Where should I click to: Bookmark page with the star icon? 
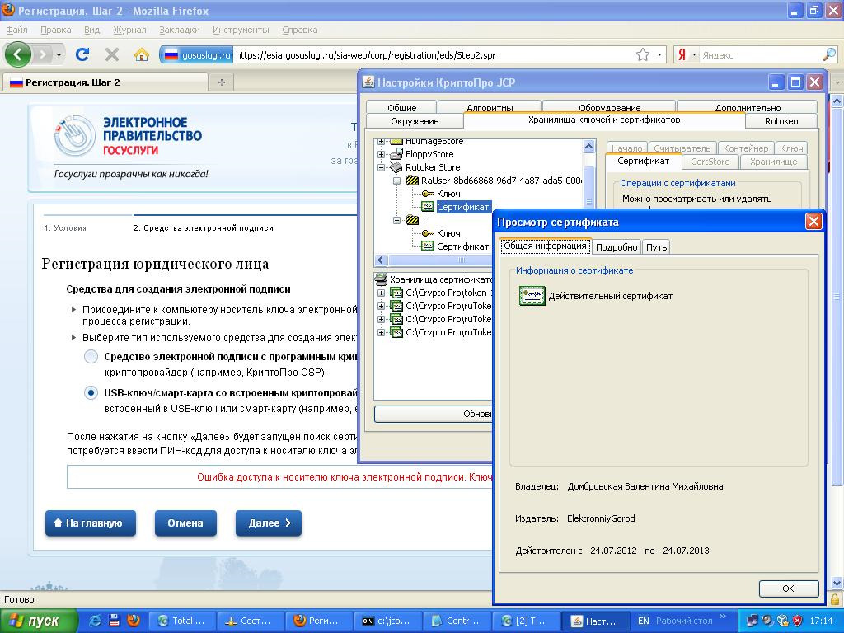click(x=643, y=55)
